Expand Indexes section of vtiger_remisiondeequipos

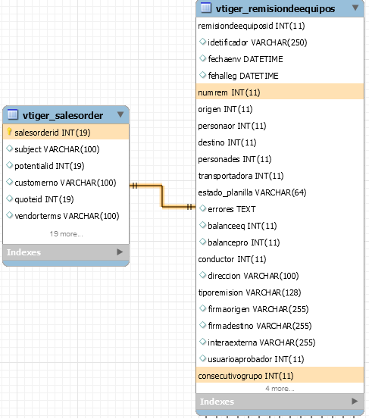click(x=355, y=401)
